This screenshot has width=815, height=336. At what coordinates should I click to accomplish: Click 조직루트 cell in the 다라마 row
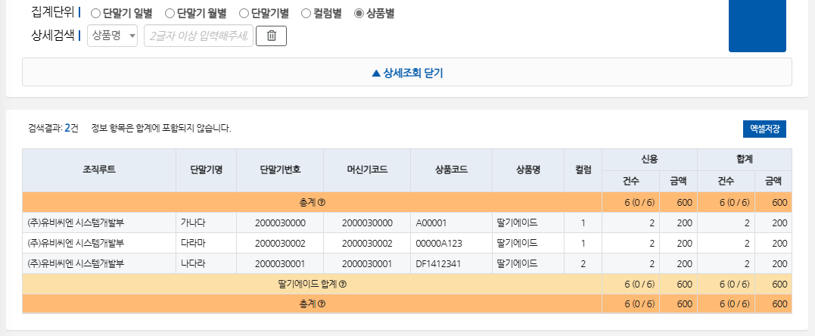click(x=99, y=244)
